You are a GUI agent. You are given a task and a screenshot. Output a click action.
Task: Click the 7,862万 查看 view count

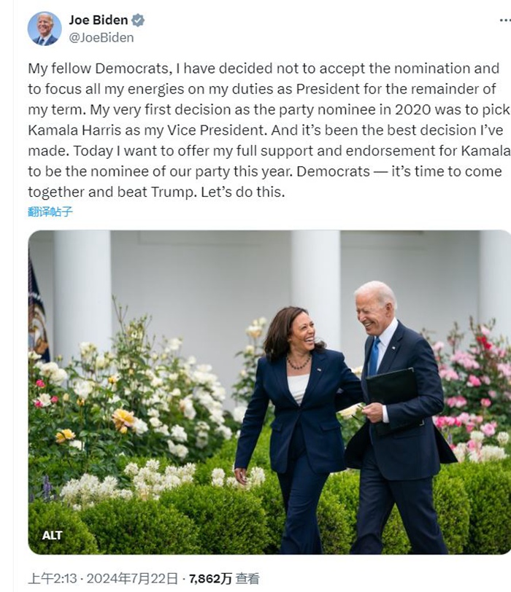(224, 578)
